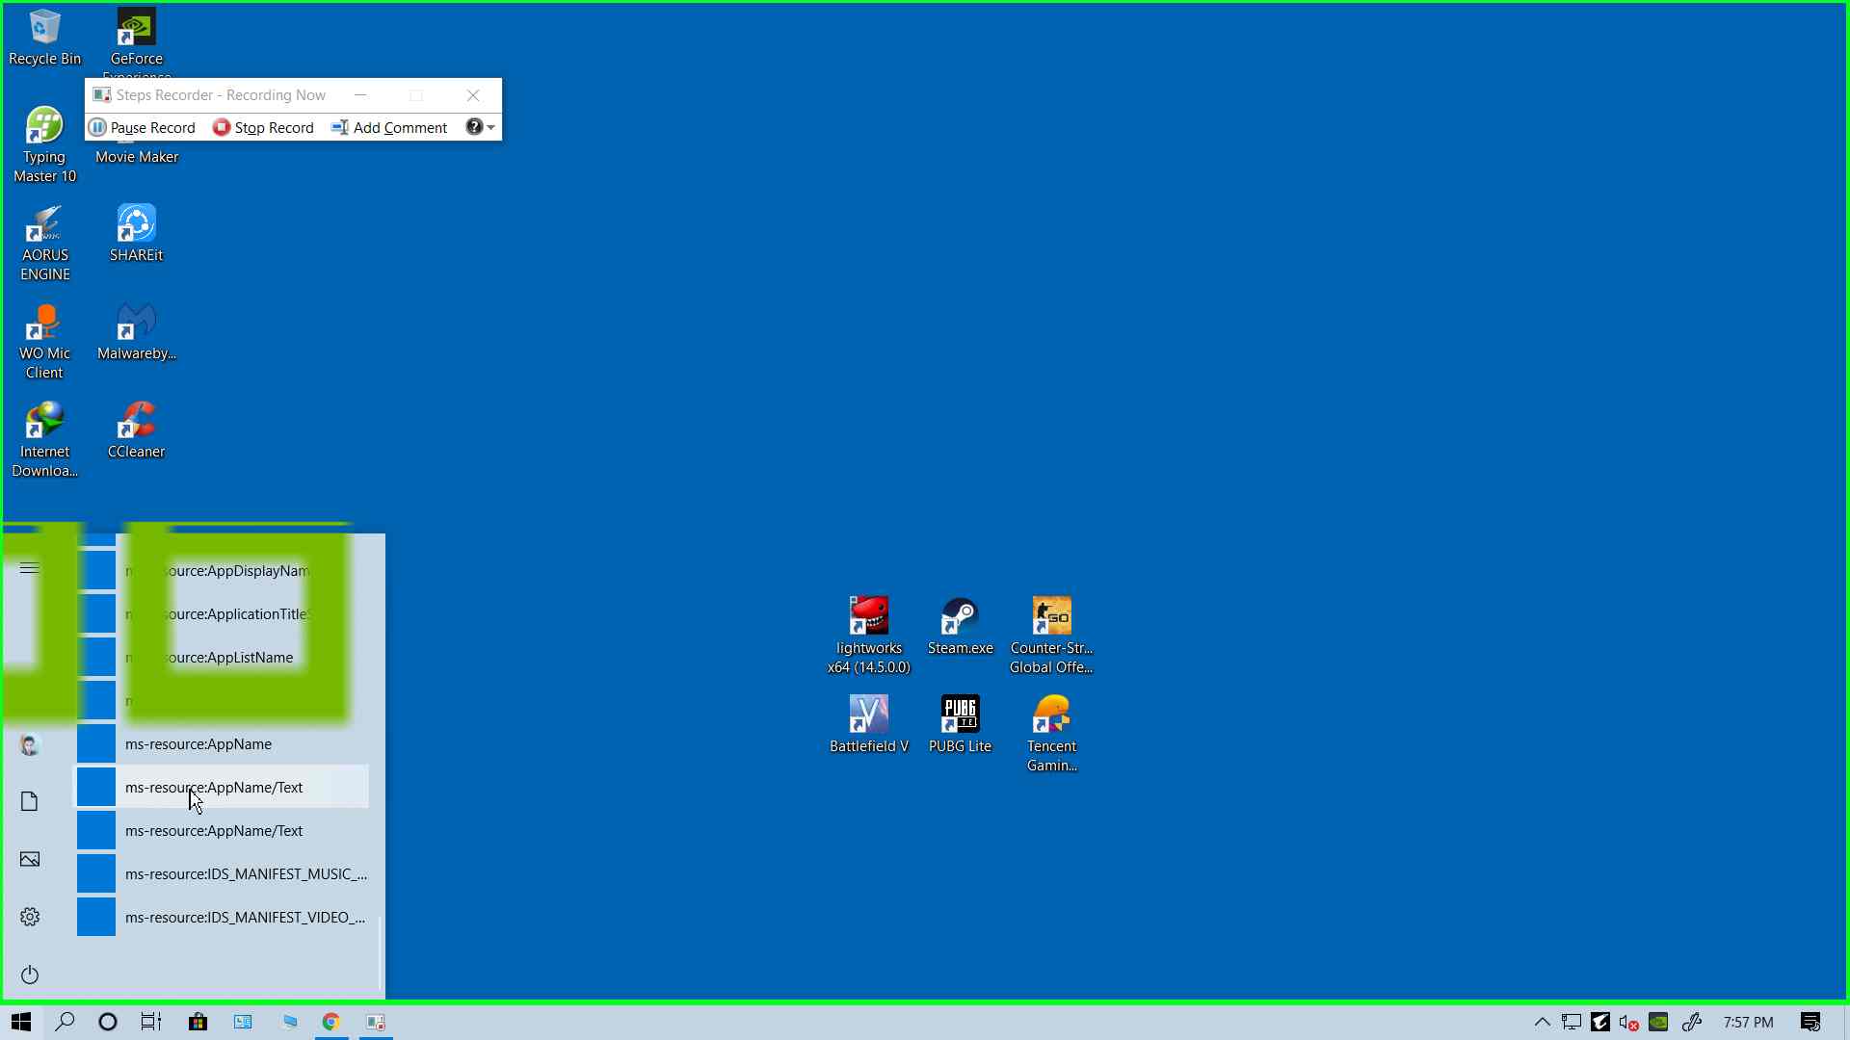Open Internet Download Manager desktop shortcut
Screen dimensions: 1850x1040
click(x=44, y=439)
